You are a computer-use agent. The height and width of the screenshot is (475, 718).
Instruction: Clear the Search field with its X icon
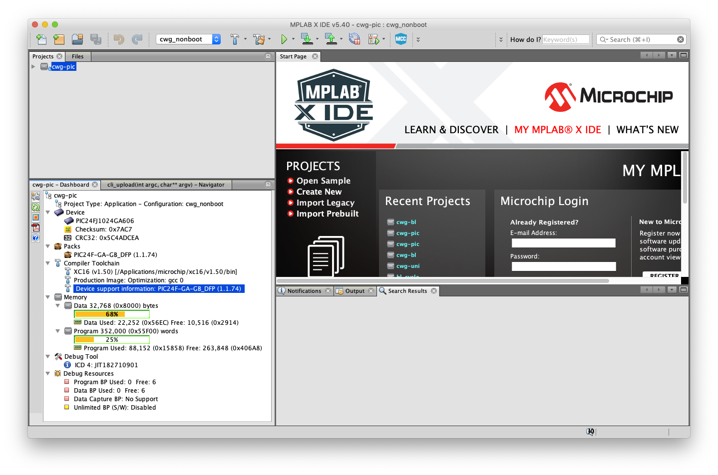pos(681,39)
